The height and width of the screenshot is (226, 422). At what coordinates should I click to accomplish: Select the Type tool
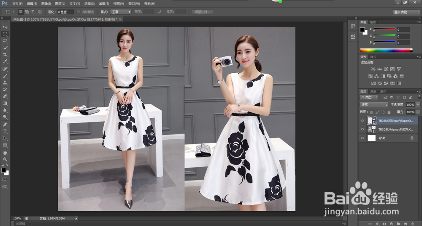(5, 131)
